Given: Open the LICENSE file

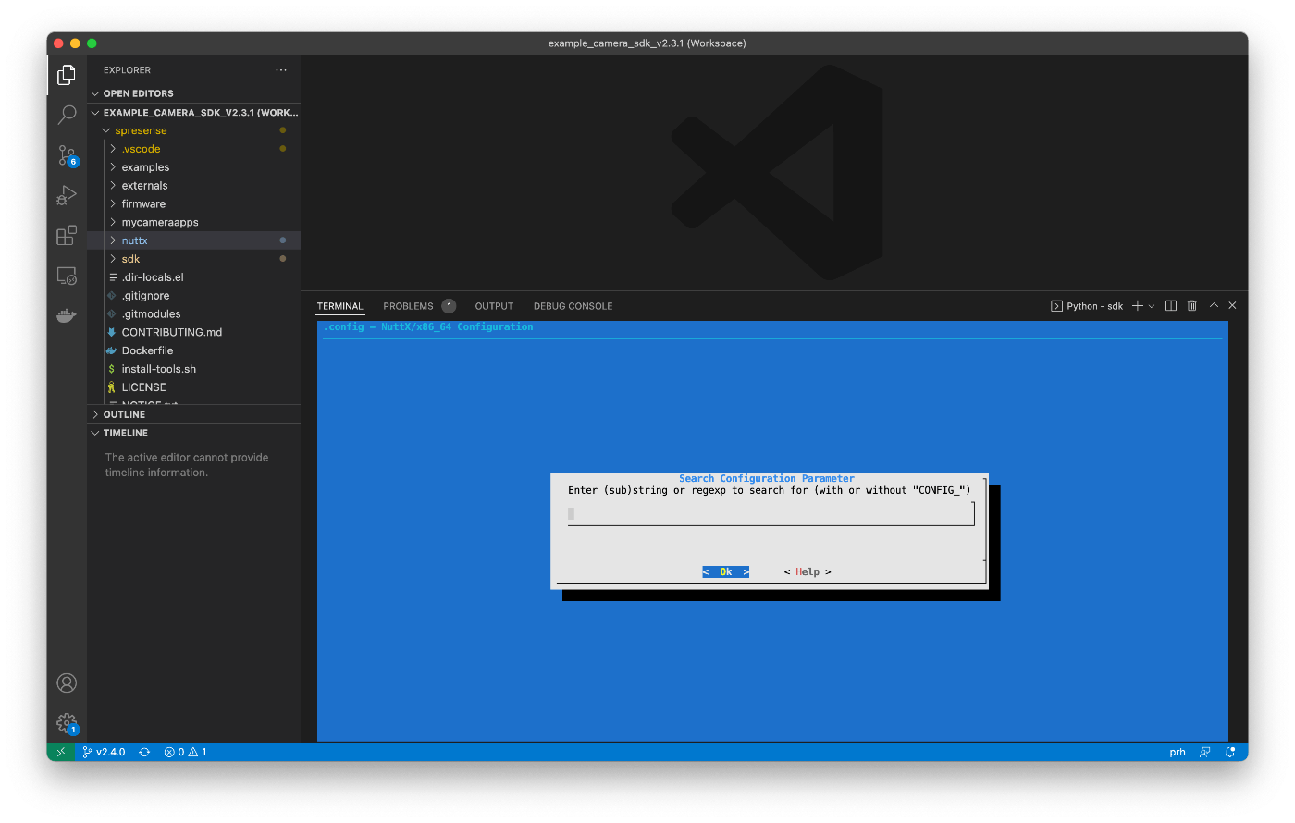Looking at the screenshot, I should coord(194,387).
